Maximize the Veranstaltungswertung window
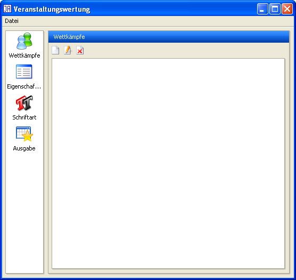Screen dimensions: 296x280 pyautogui.click(x=275, y=9)
